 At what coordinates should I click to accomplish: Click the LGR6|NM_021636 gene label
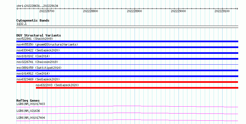[28, 111]
